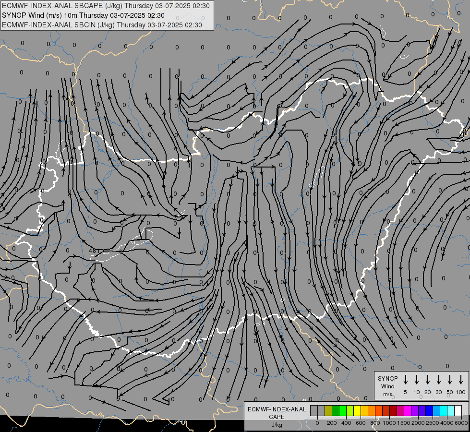Select the olive swatch in CAPE legend
This screenshot has width=470, height=432.
click(x=328, y=411)
